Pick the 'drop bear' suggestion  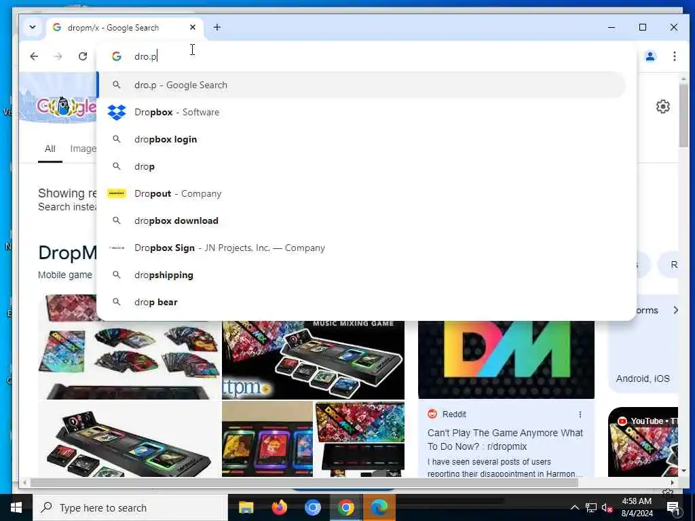(361, 302)
